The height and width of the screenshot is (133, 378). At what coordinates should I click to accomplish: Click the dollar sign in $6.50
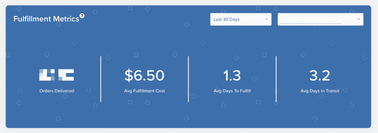(x=129, y=75)
